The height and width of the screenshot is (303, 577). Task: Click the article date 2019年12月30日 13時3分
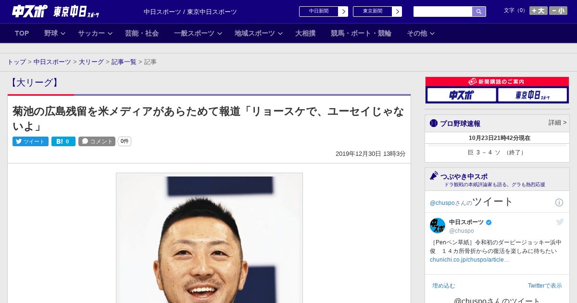pos(371,154)
